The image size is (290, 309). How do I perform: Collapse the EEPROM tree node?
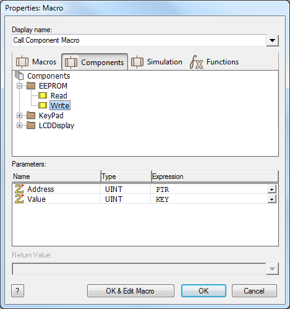19,85
